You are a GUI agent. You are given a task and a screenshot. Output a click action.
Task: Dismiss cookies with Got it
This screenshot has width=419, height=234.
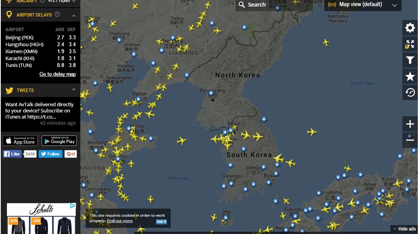click(x=161, y=221)
